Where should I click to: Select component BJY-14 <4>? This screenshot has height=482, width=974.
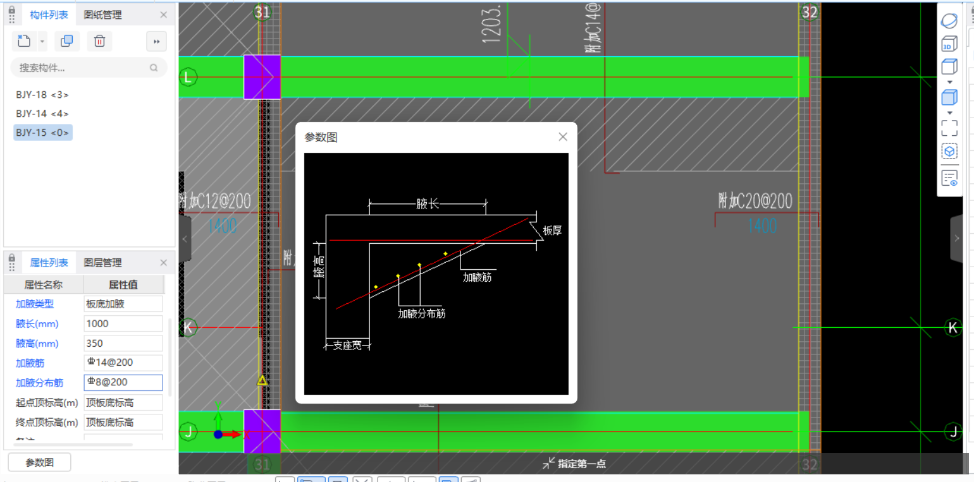coord(42,114)
